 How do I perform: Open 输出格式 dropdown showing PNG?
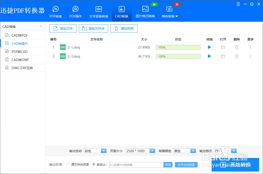pos(225,151)
